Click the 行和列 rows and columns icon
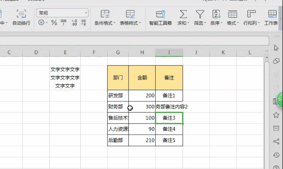283x169 pixels. [251, 14]
